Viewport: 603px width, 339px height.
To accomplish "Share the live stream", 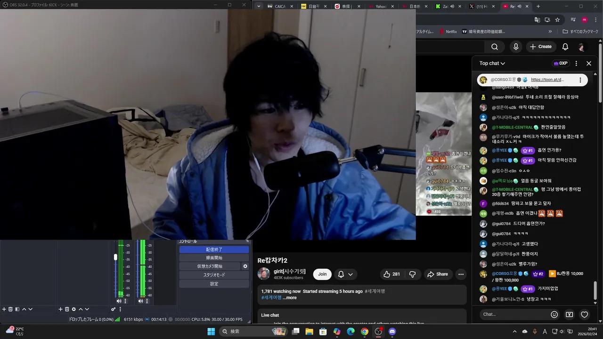I will [x=438, y=274].
